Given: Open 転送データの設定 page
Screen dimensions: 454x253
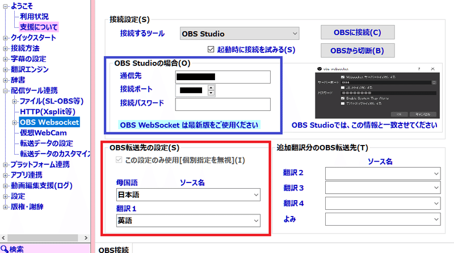Looking at the screenshot, I should coord(47,143).
